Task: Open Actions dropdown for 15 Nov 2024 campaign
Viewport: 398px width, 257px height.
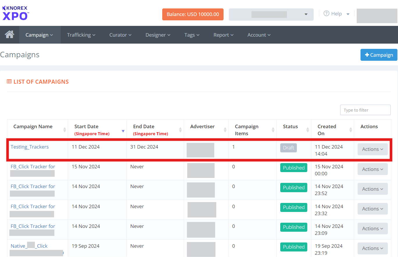Action: [x=372, y=169]
